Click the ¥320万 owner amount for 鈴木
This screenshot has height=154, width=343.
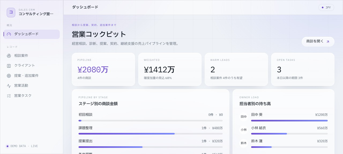point(322,141)
